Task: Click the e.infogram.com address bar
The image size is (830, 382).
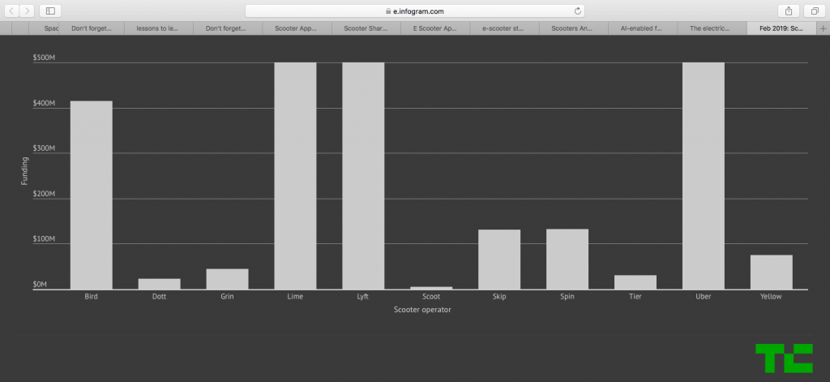Action: click(x=415, y=11)
